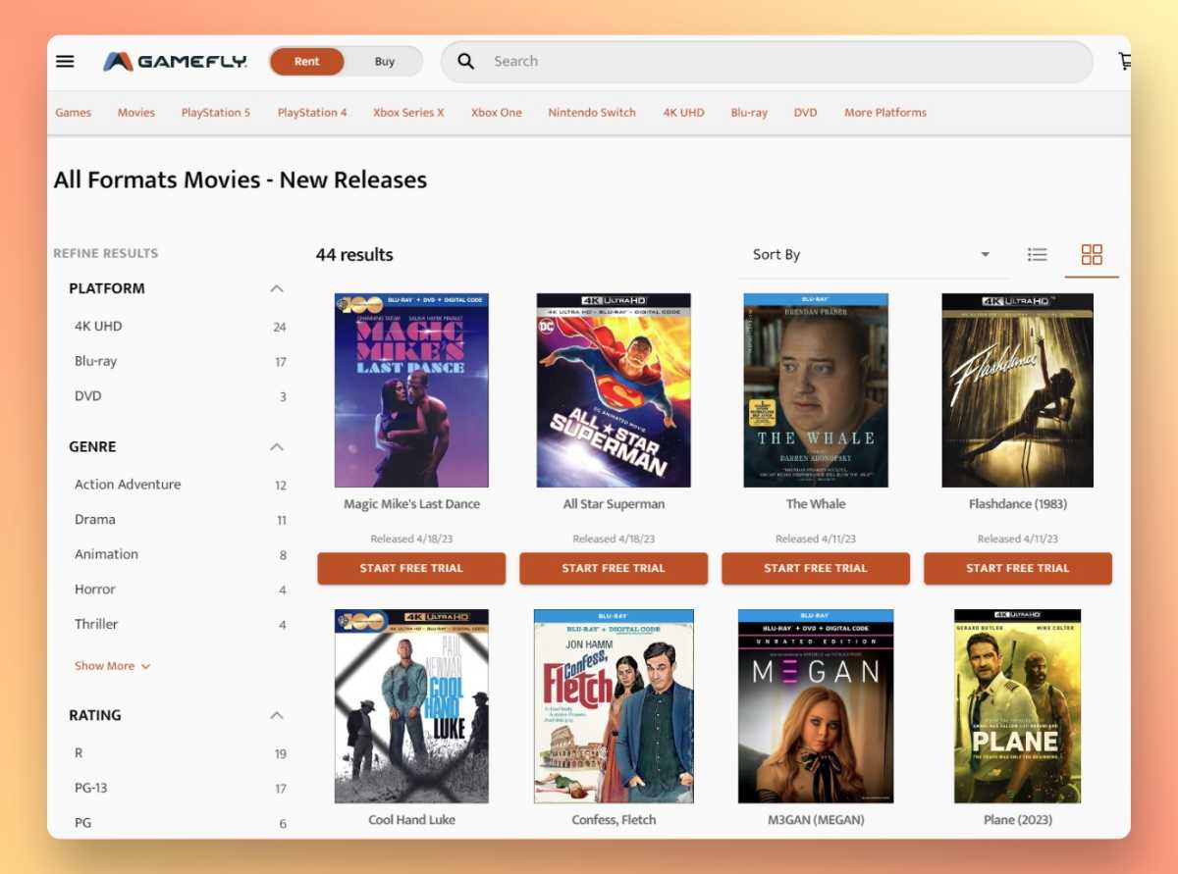Open the 4K UHD menu item
1178x874 pixels.
click(x=683, y=113)
